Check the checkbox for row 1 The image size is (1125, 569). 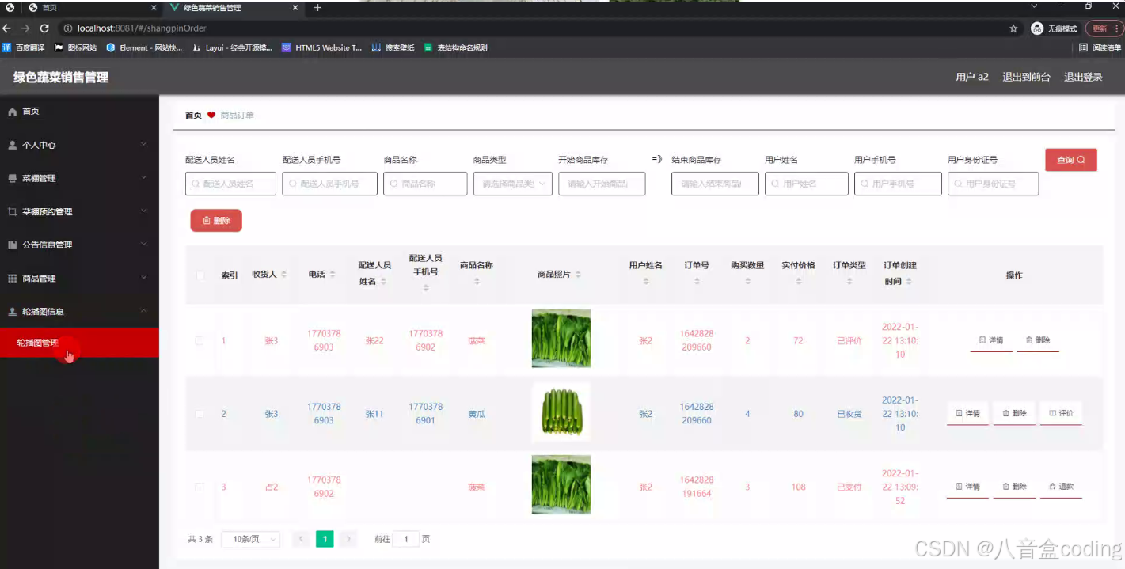tap(200, 341)
